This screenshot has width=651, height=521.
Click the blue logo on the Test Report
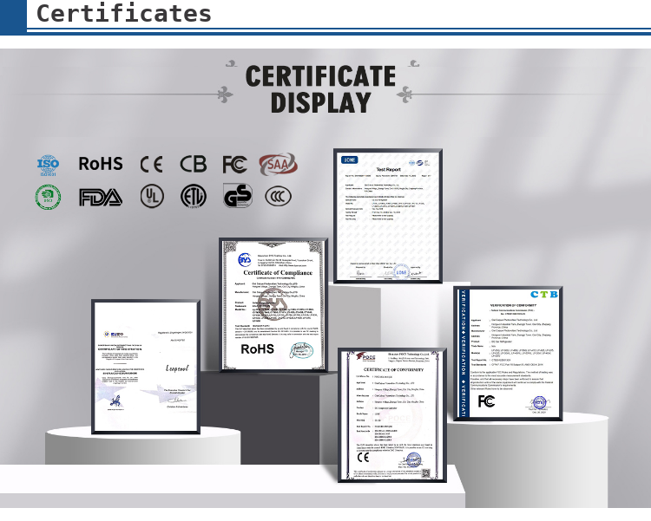(x=349, y=160)
